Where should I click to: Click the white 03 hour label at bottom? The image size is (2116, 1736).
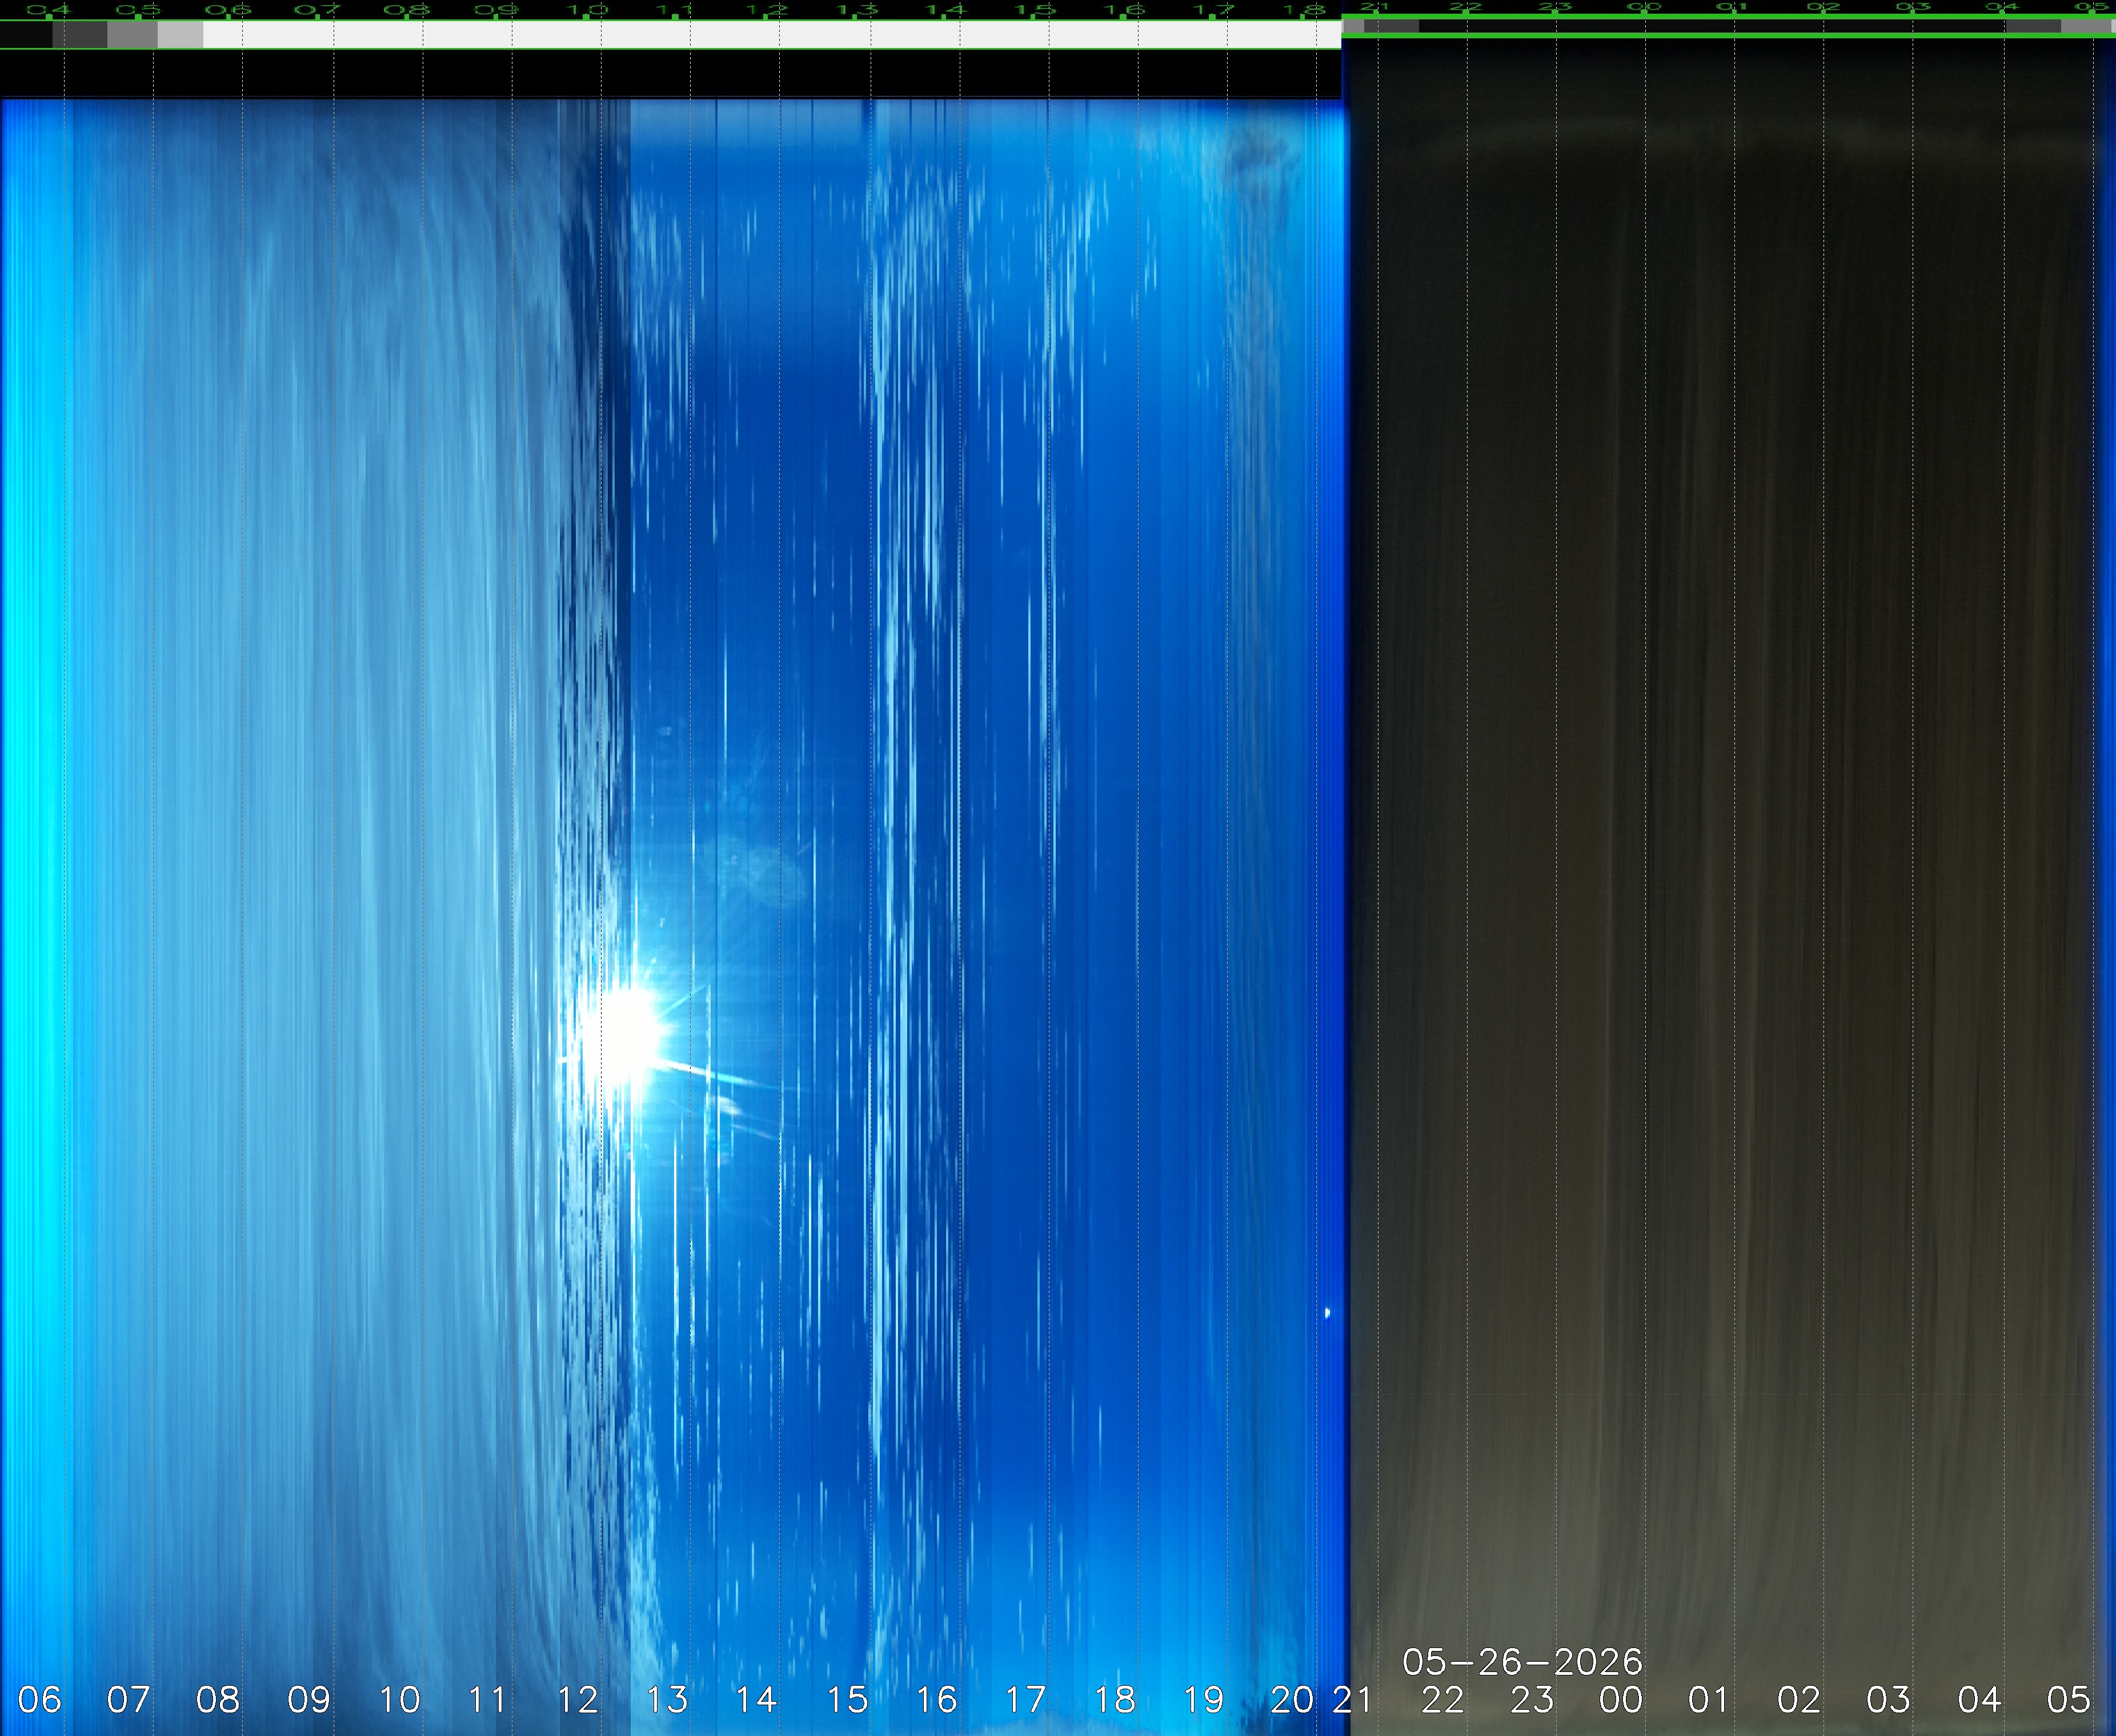(1889, 1699)
